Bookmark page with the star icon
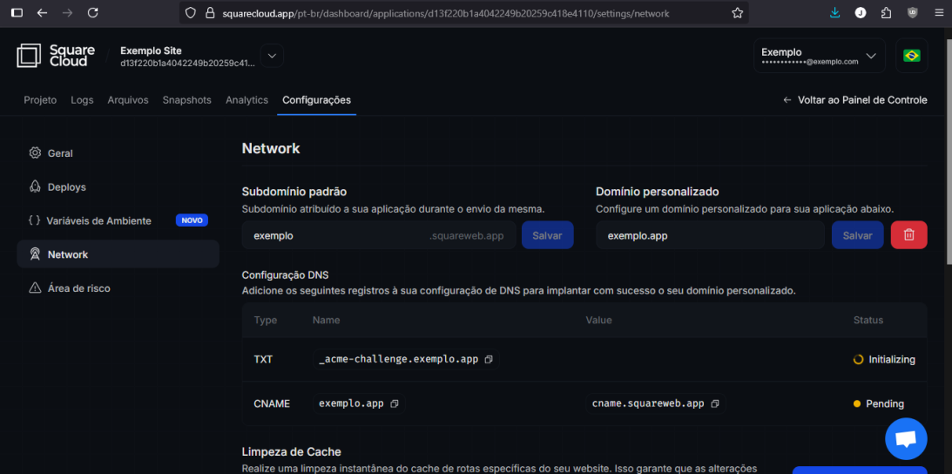The height and width of the screenshot is (474, 952). click(x=737, y=13)
